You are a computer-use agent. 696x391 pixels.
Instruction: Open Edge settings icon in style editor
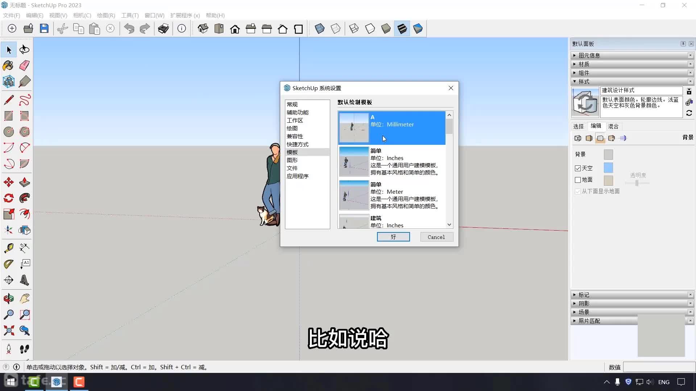[578, 138]
